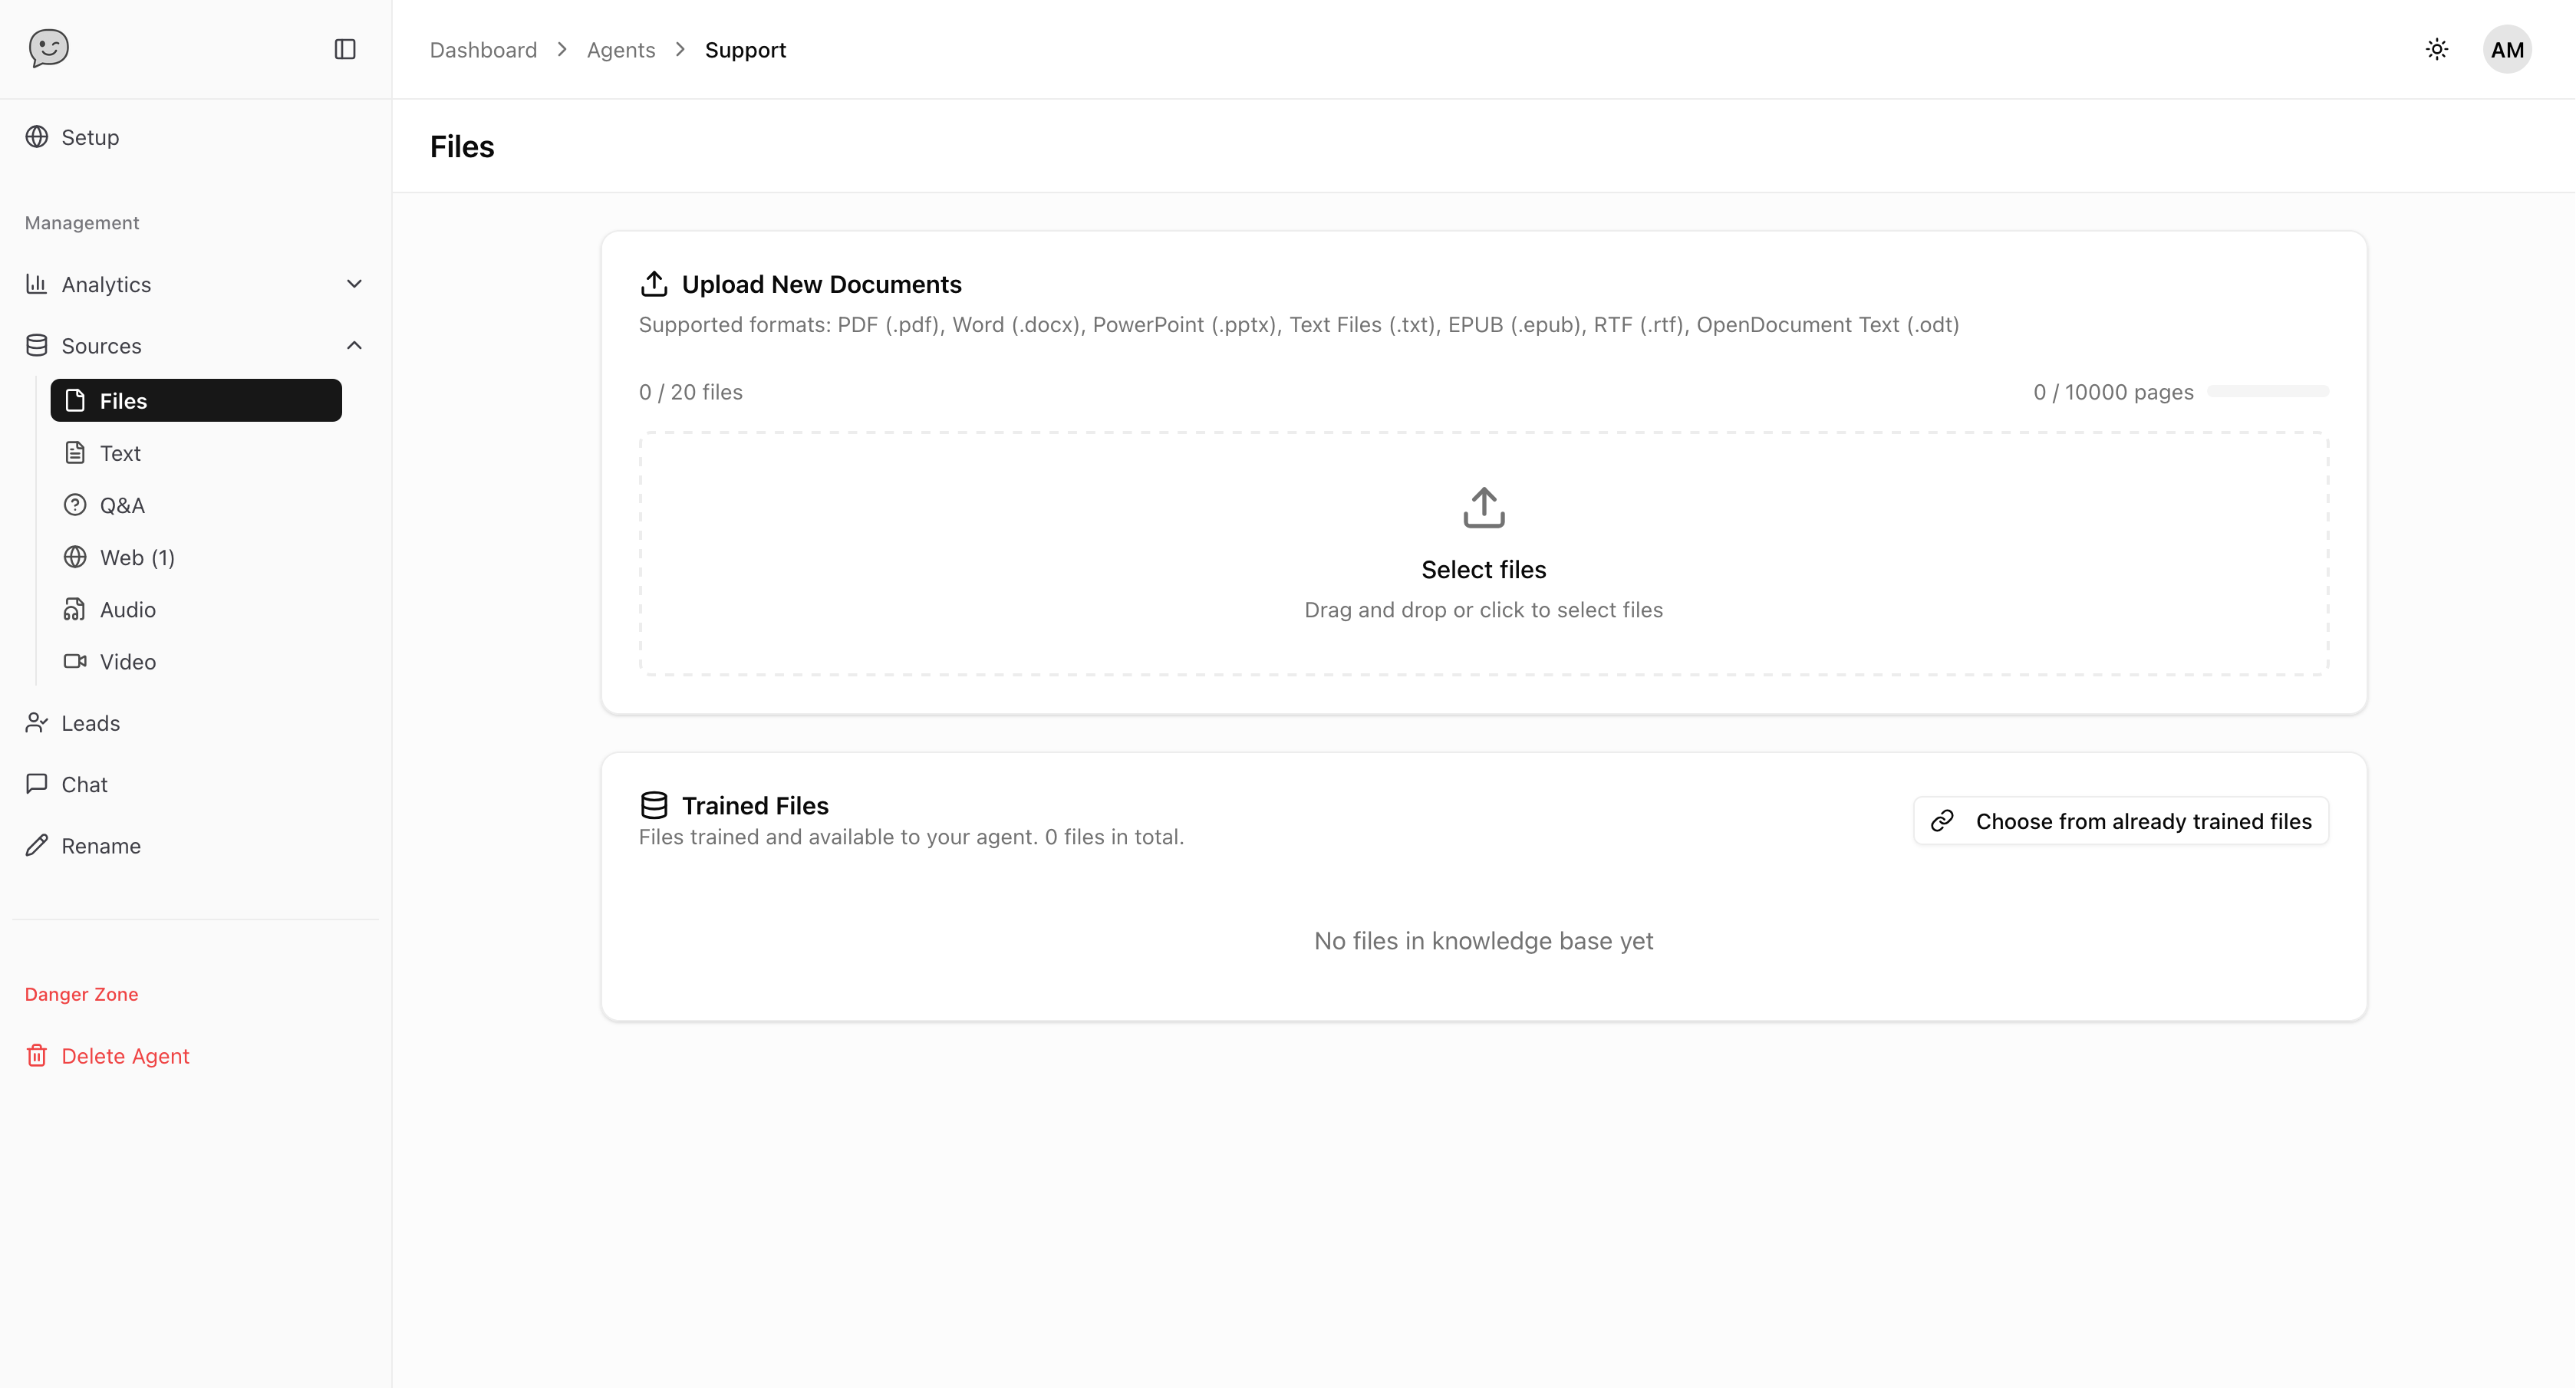2576x1388 pixels.
Task: Open the Text sources item
Action: click(120, 453)
